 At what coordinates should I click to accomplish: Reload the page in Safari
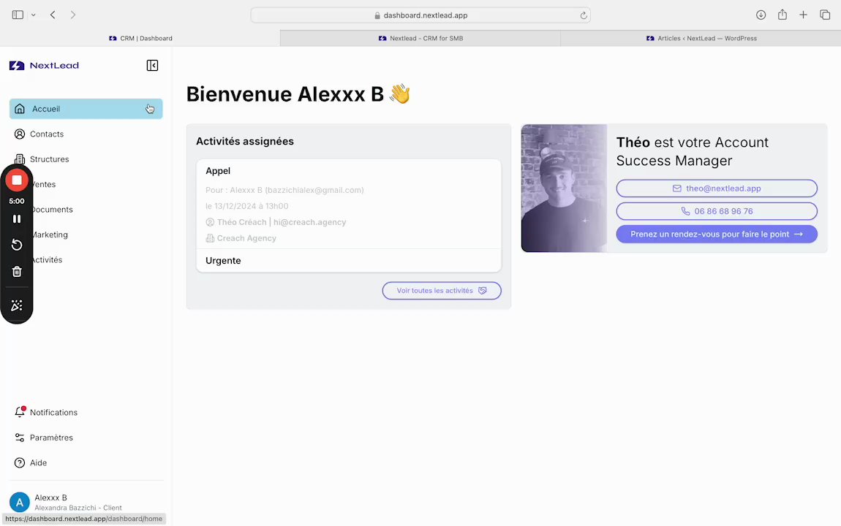584,15
